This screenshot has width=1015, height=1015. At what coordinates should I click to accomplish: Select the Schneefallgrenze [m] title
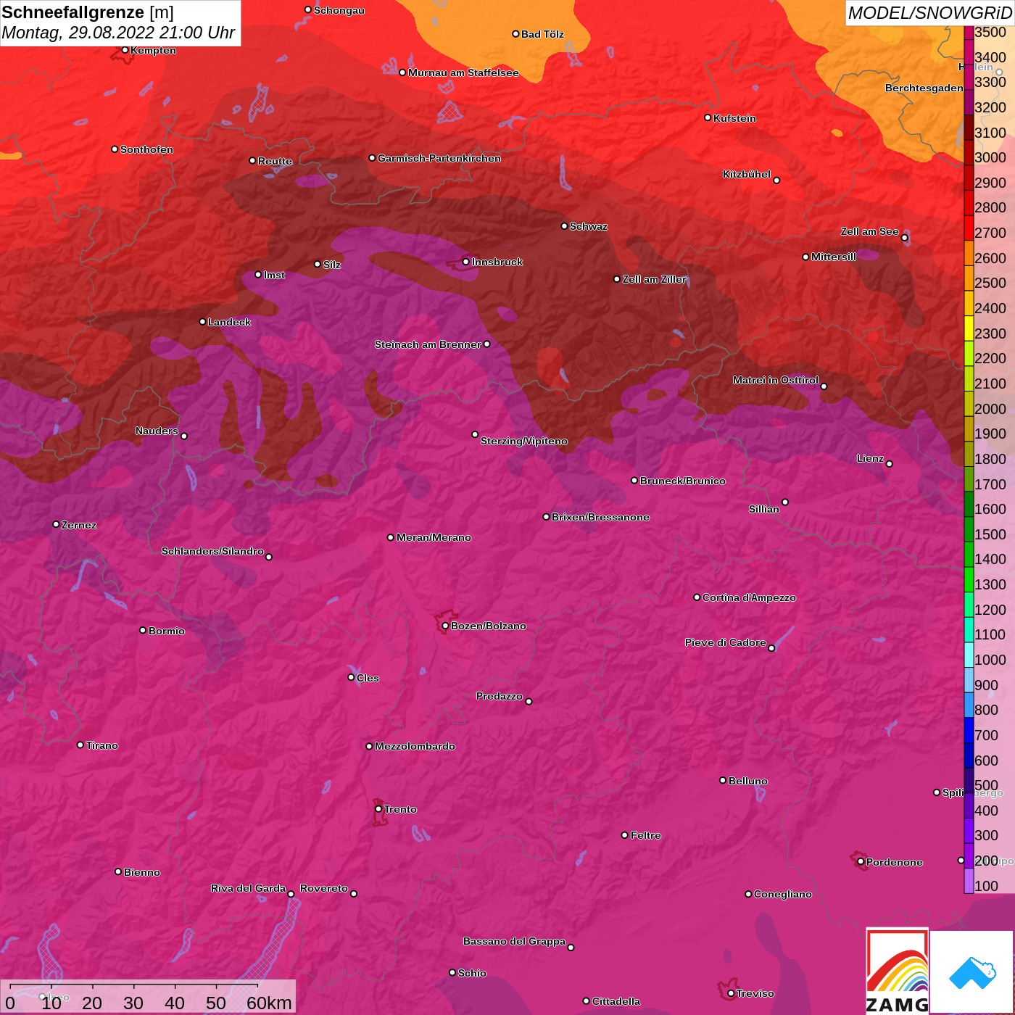point(88,12)
